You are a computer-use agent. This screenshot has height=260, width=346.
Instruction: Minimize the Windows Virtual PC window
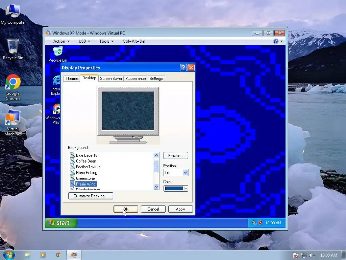[x=257, y=33]
